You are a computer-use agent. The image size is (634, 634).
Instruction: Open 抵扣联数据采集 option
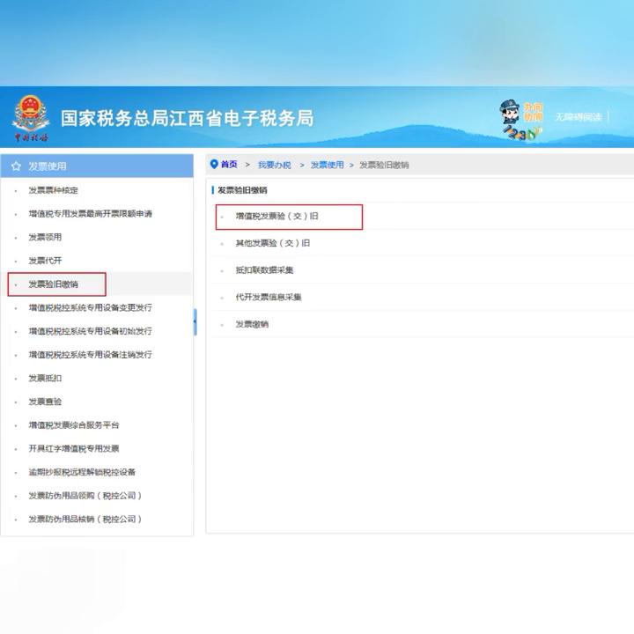pyautogui.click(x=264, y=270)
